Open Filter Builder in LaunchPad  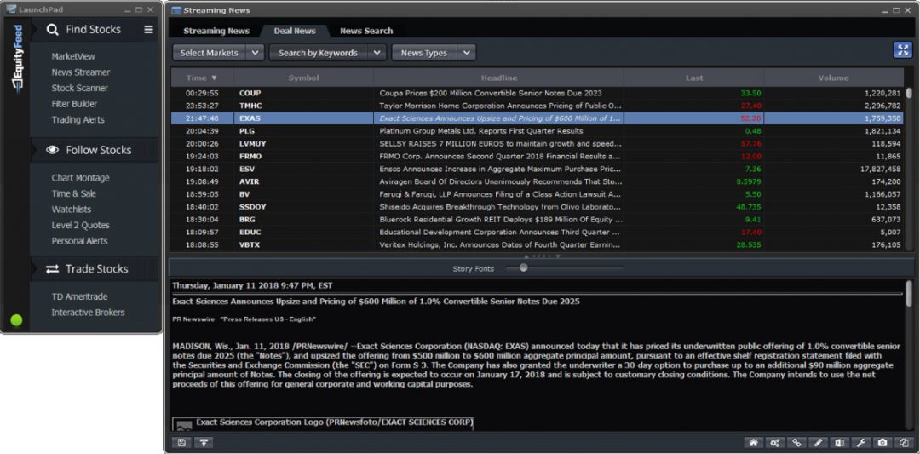point(74,104)
